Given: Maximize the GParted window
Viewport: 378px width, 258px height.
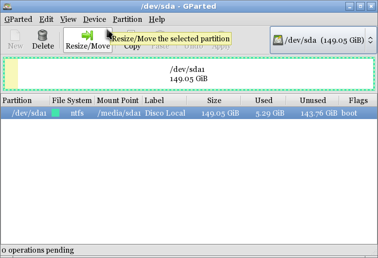Looking at the screenshot, I should pyautogui.click(x=360, y=6).
